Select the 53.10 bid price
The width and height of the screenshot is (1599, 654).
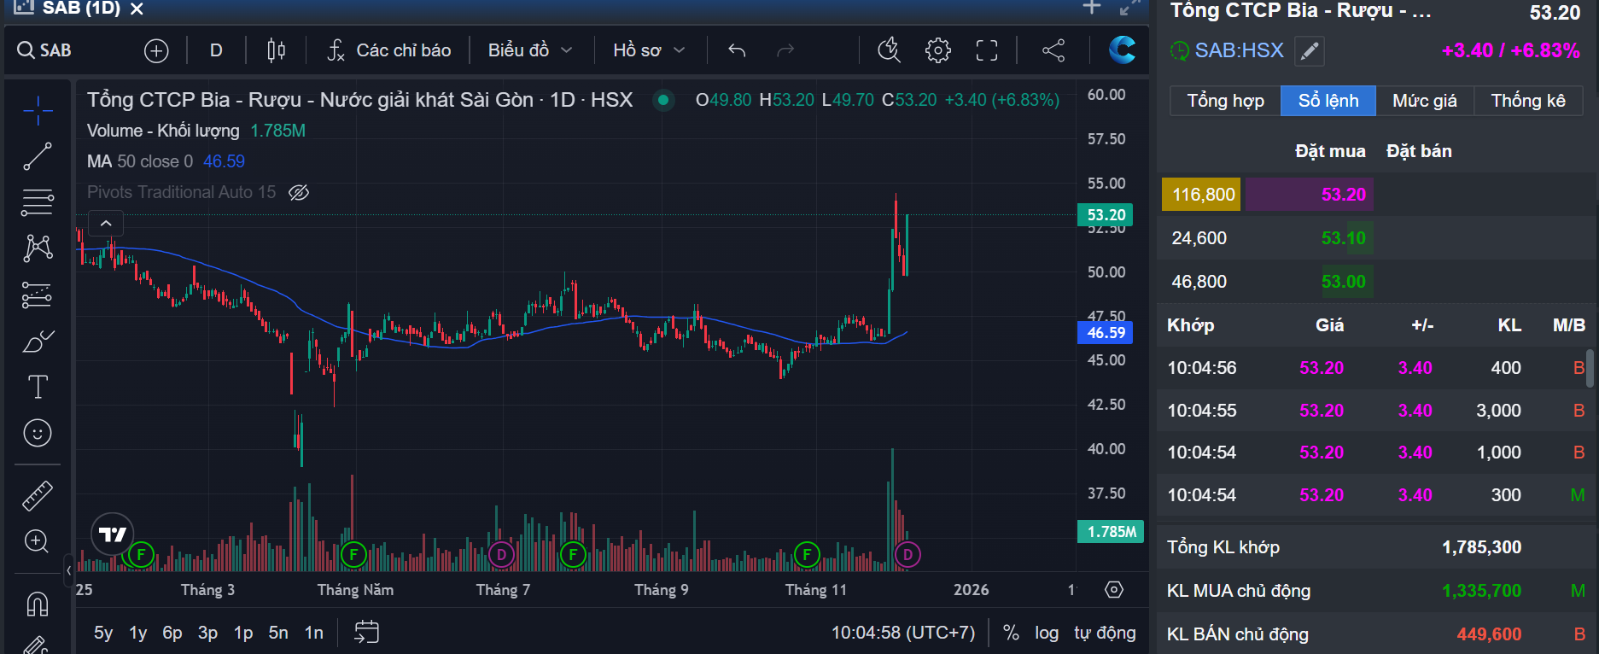(1344, 238)
